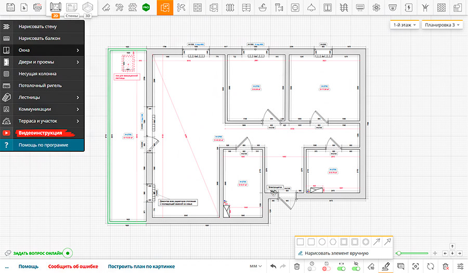
Task: Switch to 2D plan view
Action: coord(56,9)
